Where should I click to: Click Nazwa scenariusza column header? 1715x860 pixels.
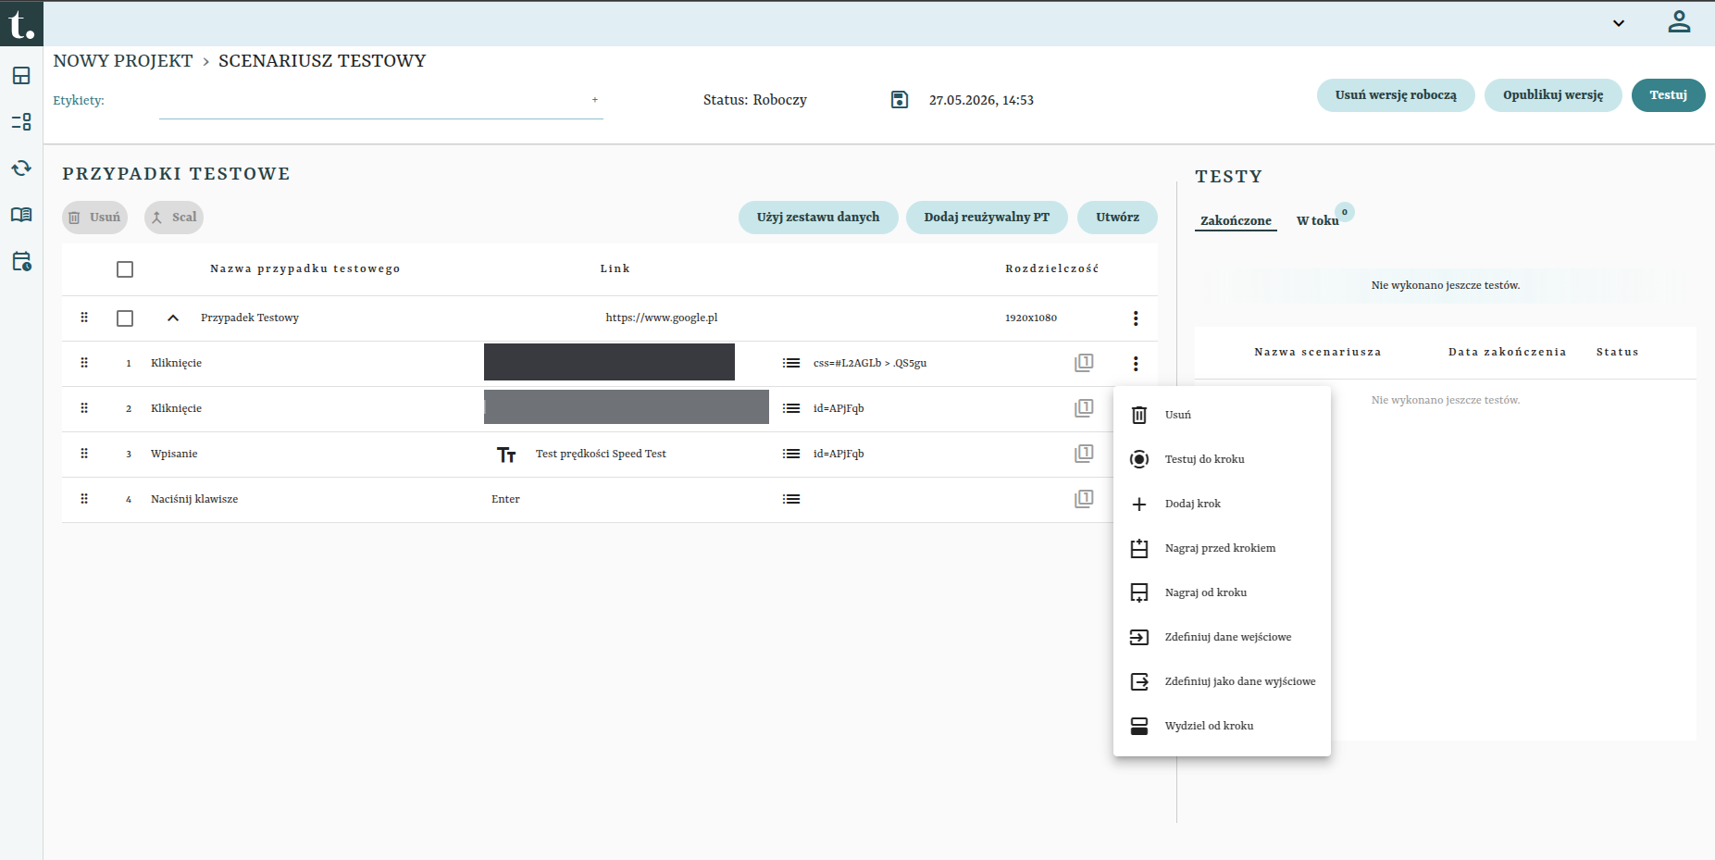[x=1318, y=352]
